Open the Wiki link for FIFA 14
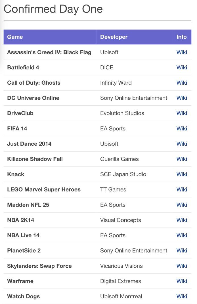Viewport: 197px width, 304px height. (x=182, y=128)
